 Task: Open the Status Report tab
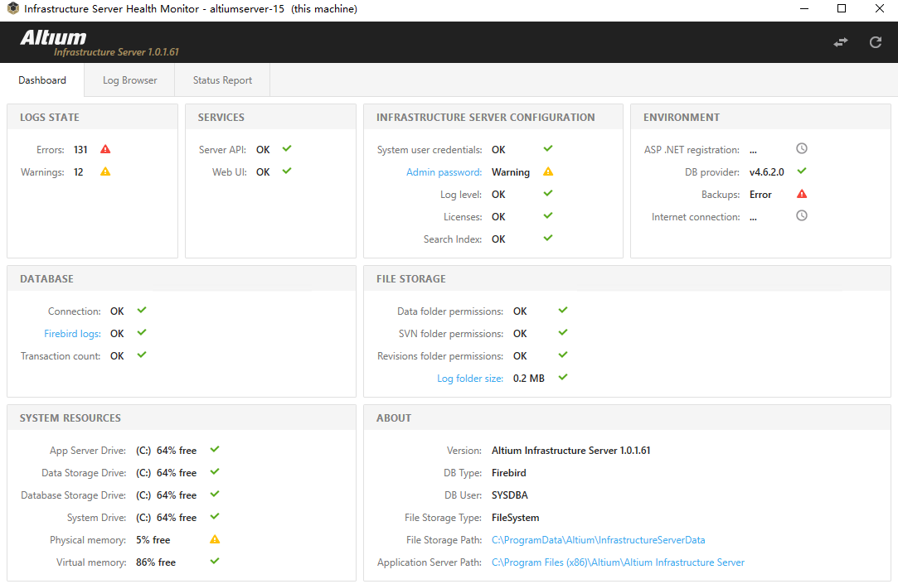point(222,80)
